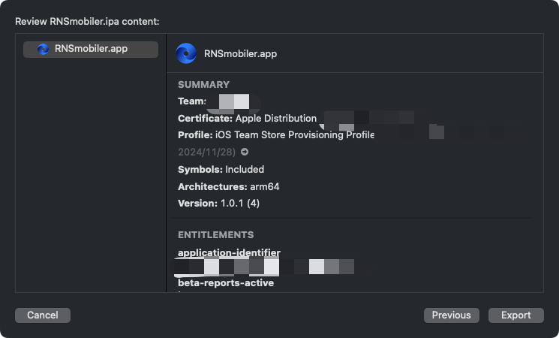Click the Version: 1.0.1 (4) line
This screenshot has height=338, width=559.
click(218, 204)
